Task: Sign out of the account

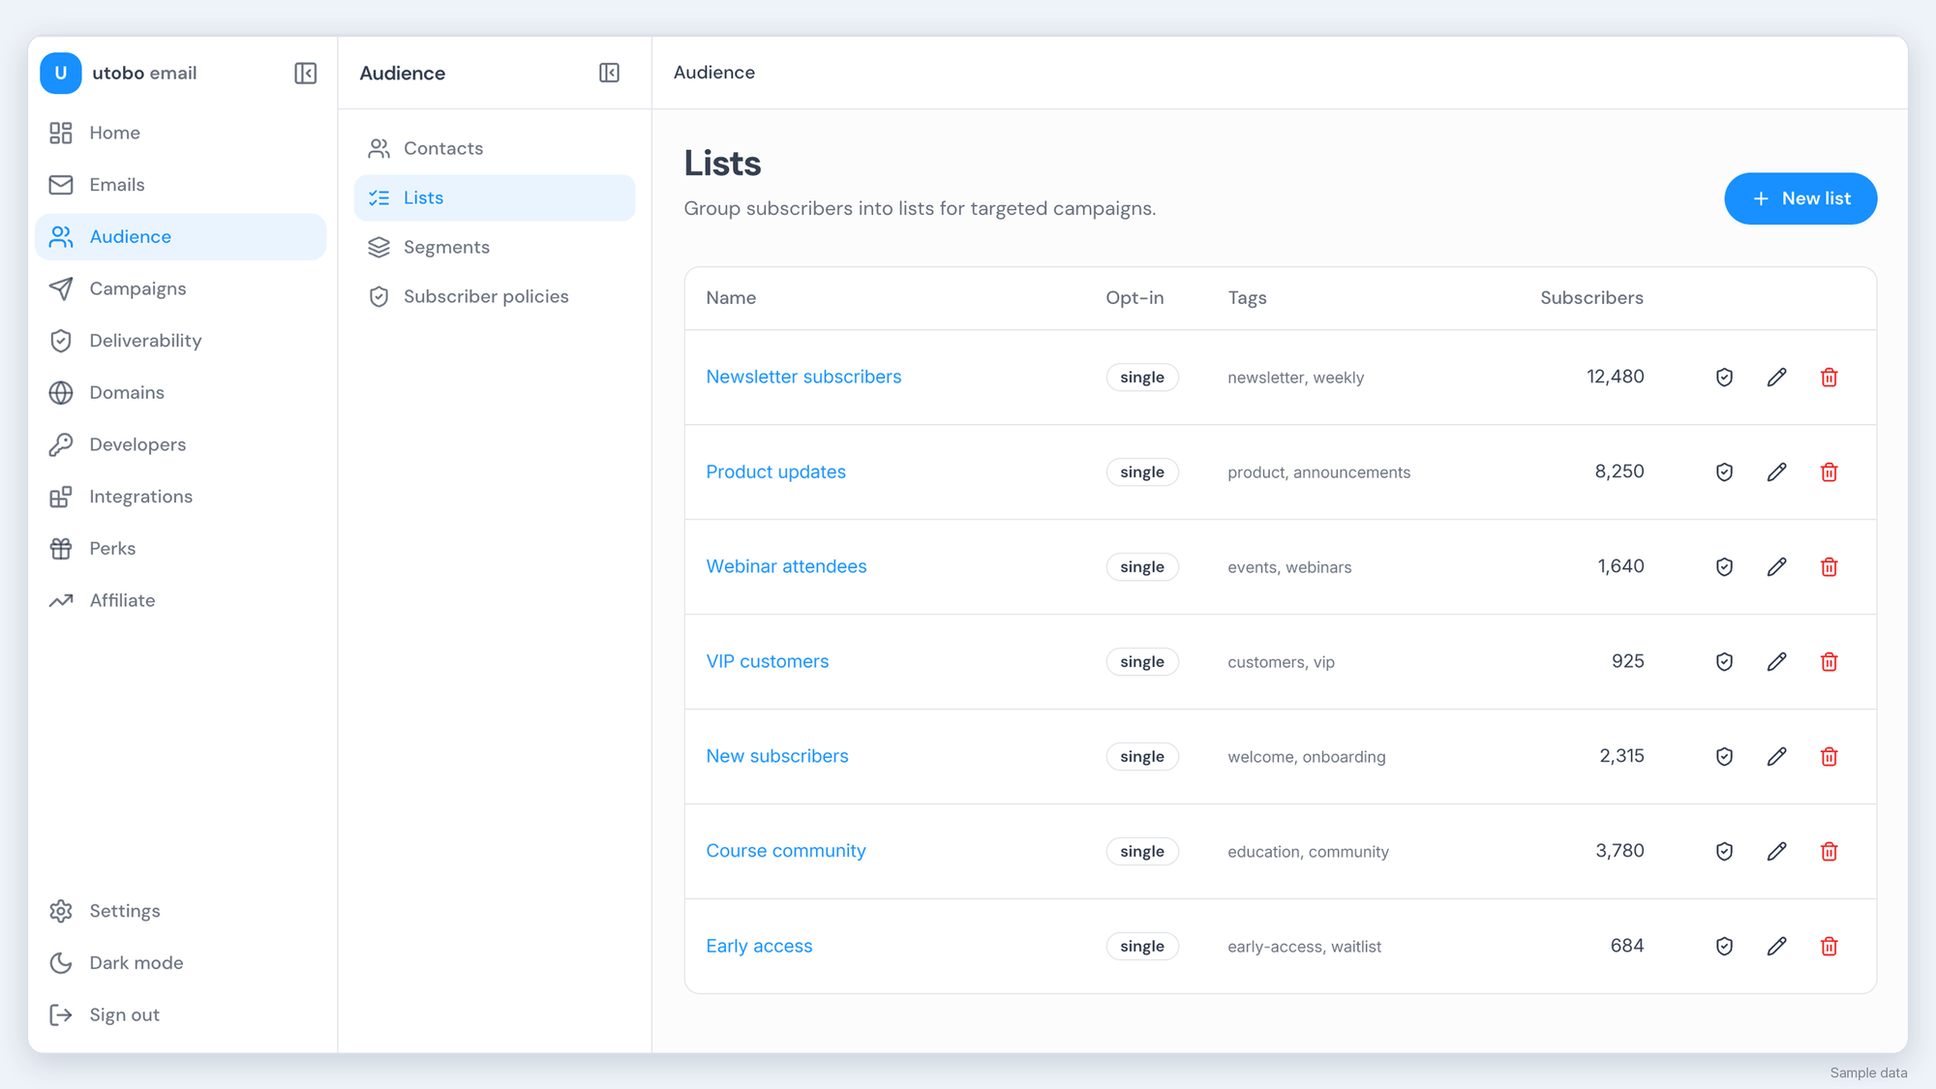Action: pos(180,1015)
